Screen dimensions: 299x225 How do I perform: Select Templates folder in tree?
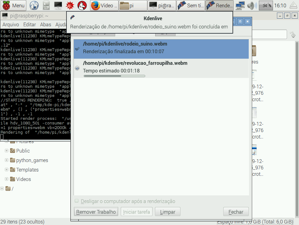24,170
